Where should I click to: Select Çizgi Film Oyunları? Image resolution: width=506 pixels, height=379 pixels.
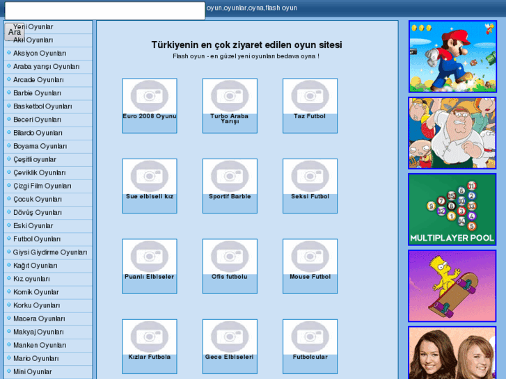[x=42, y=186]
